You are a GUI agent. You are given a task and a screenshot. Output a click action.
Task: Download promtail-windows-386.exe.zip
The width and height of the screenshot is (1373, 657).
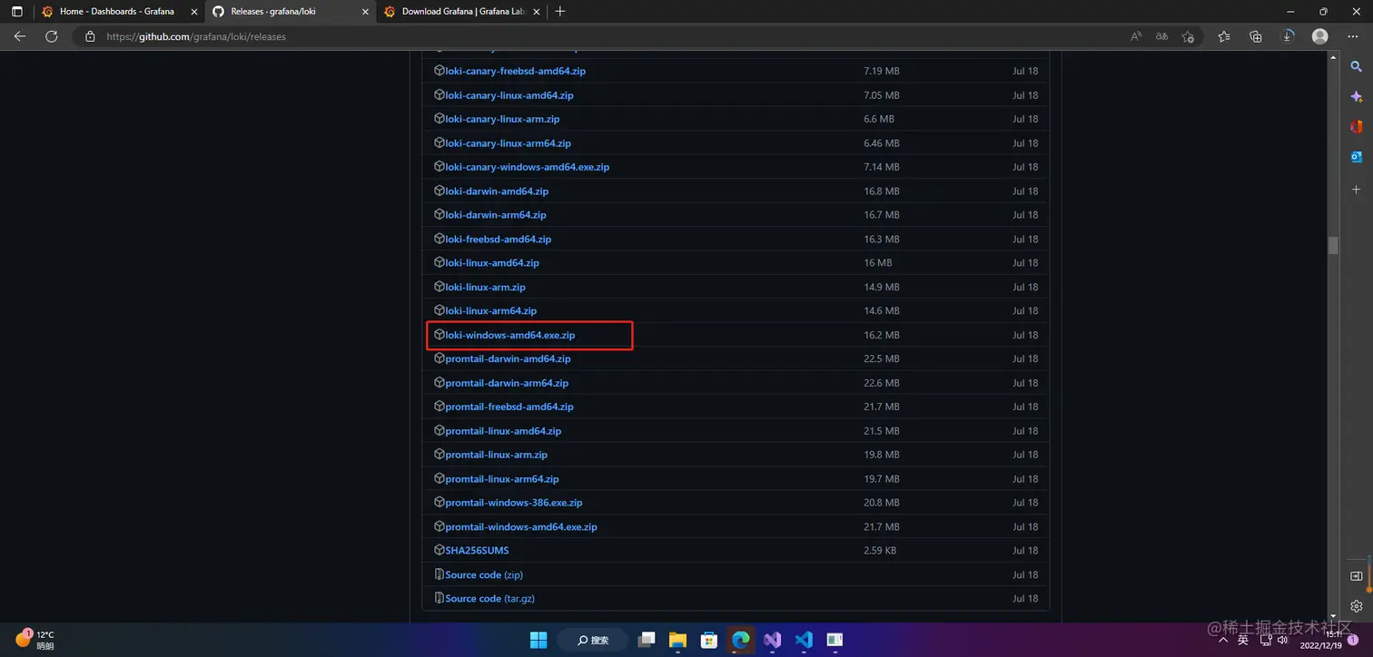pyautogui.click(x=514, y=503)
